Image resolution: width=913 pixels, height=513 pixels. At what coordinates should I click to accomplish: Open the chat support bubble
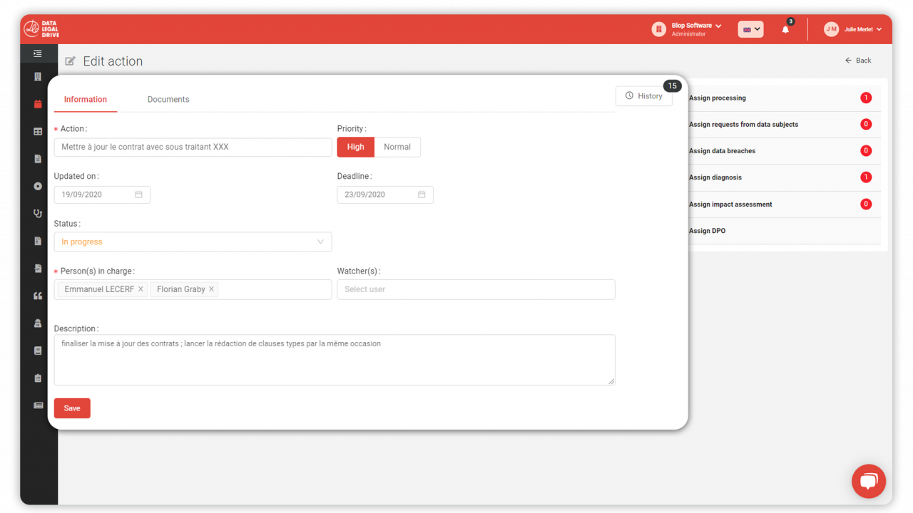tap(868, 482)
